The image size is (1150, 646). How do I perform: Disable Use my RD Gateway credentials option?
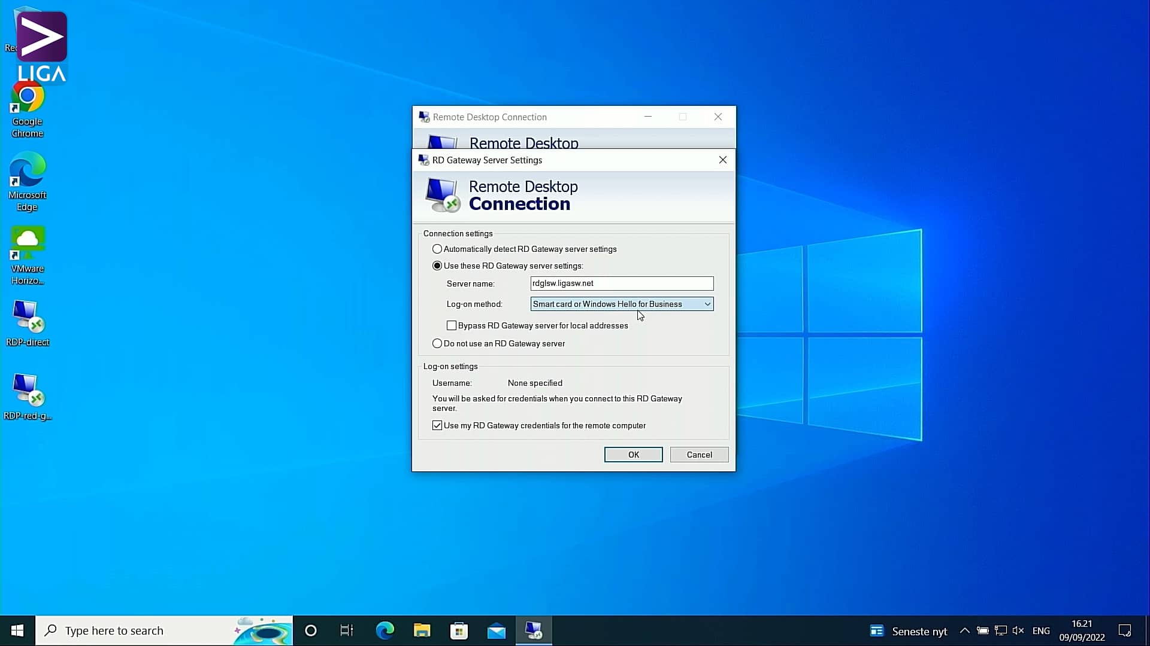point(437,425)
